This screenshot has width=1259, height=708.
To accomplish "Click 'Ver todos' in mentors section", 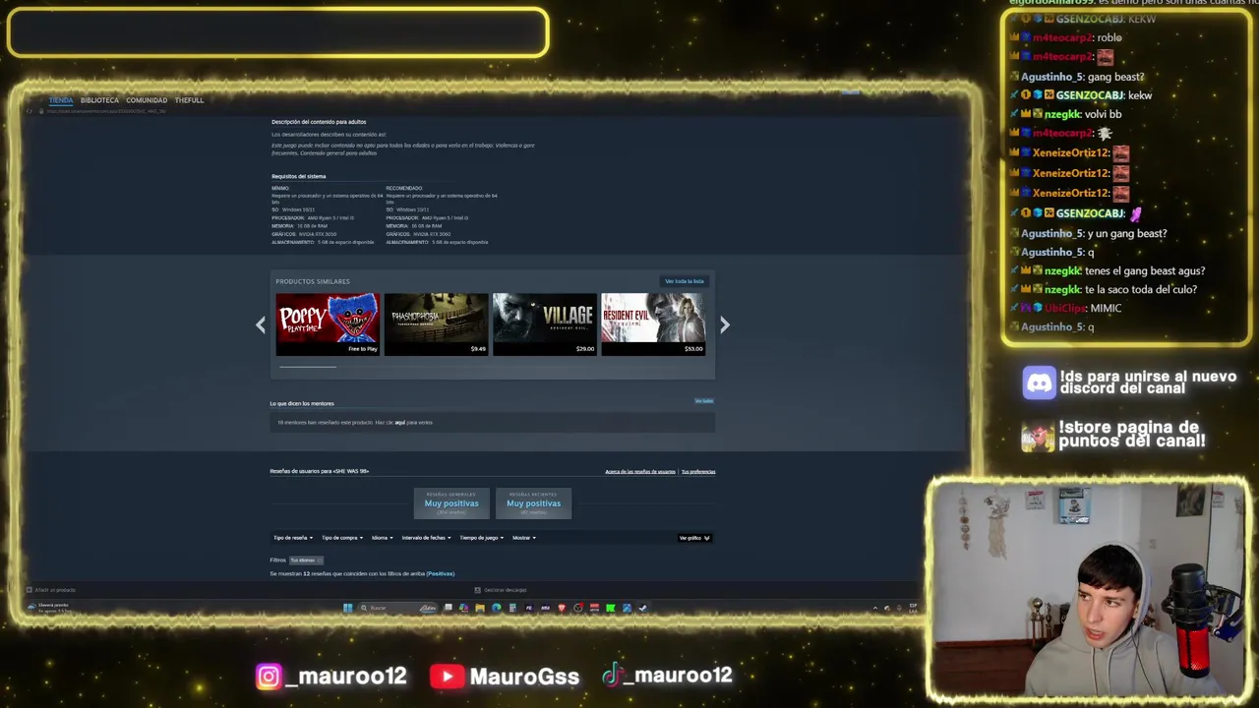I will point(704,401).
